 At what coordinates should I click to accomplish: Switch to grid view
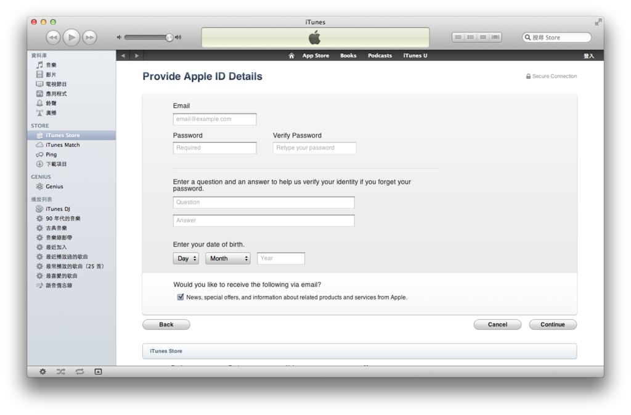[483, 37]
